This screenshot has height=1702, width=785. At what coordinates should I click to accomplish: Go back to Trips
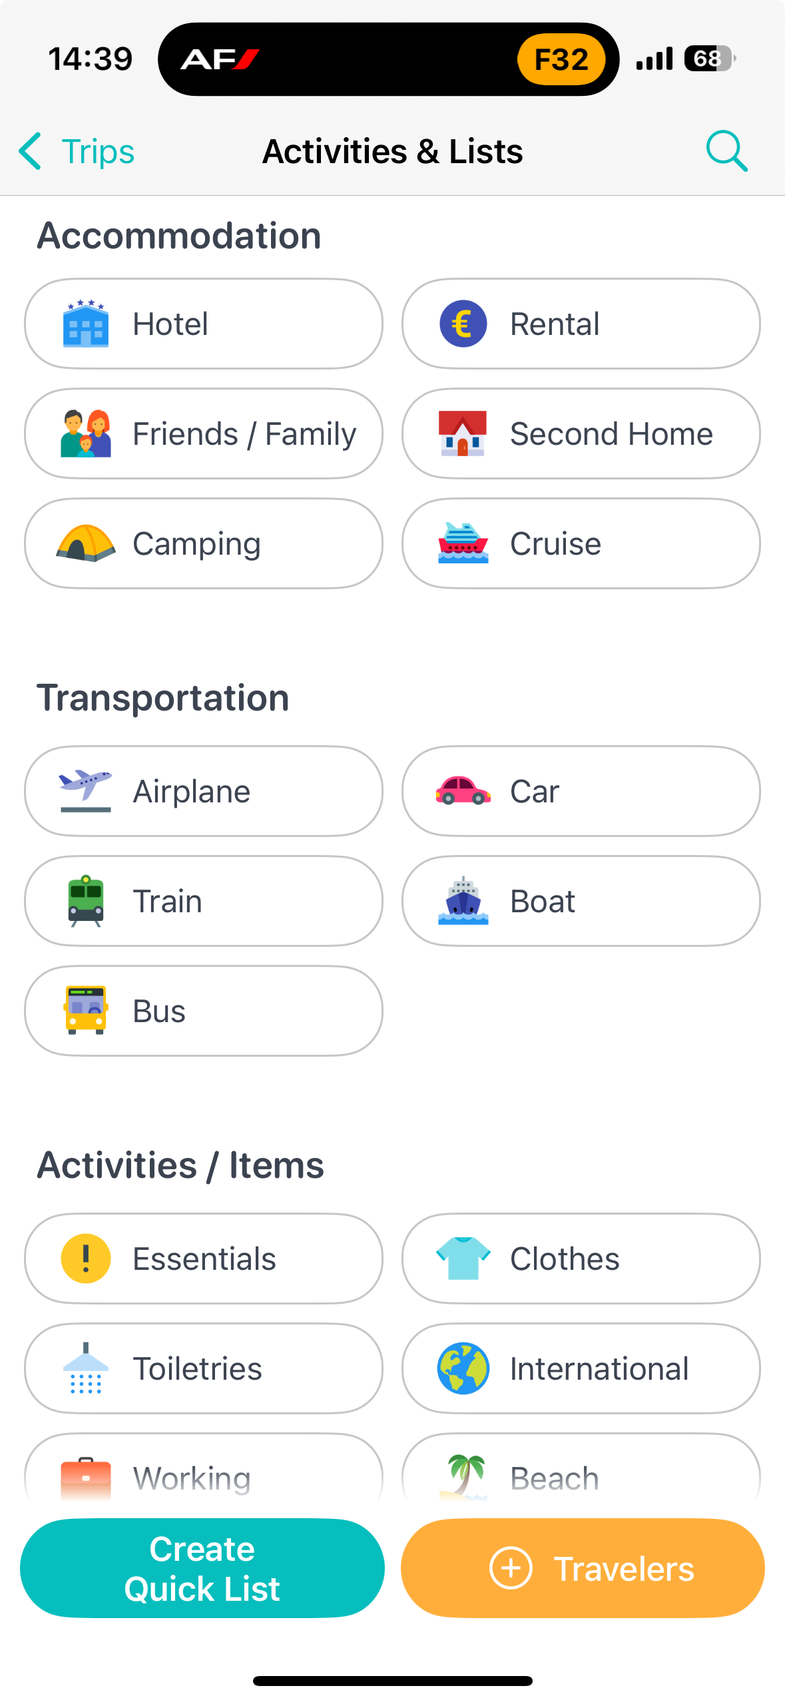coord(77,151)
